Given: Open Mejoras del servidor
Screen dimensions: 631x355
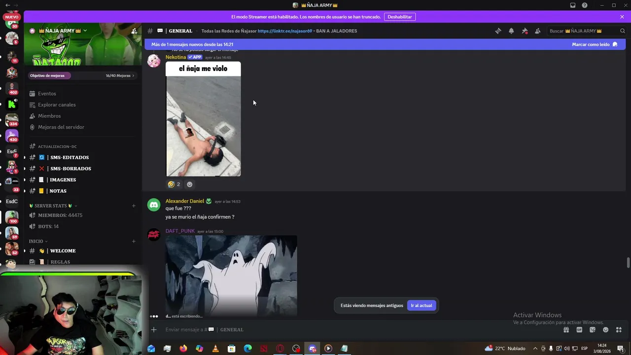Looking at the screenshot, I should coord(61,127).
